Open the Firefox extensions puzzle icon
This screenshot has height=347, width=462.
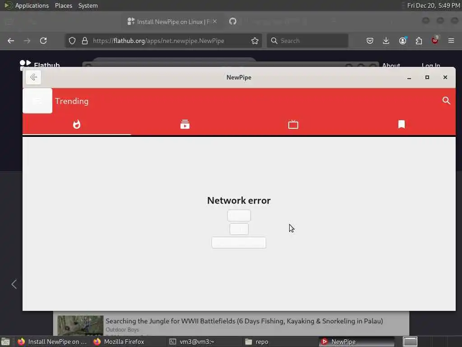pyautogui.click(x=419, y=41)
